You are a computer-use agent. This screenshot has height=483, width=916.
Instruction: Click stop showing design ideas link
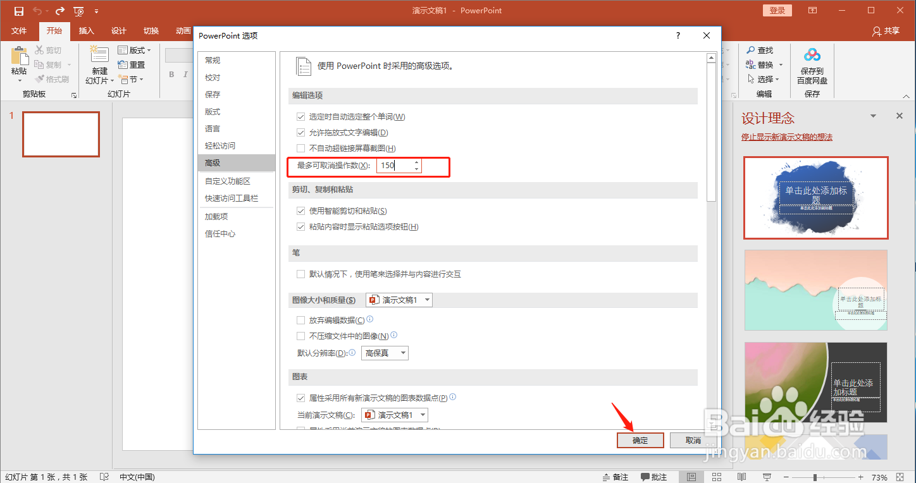click(787, 137)
